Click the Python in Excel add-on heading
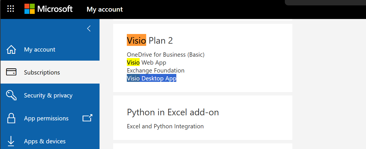The height and width of the screenshot is (149, 366). coord(173,112)
